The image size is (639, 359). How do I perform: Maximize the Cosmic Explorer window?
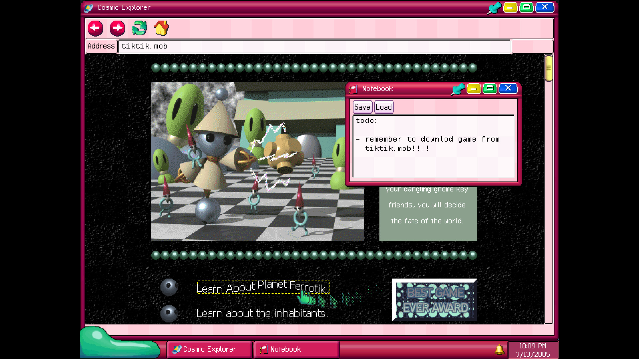526,7
